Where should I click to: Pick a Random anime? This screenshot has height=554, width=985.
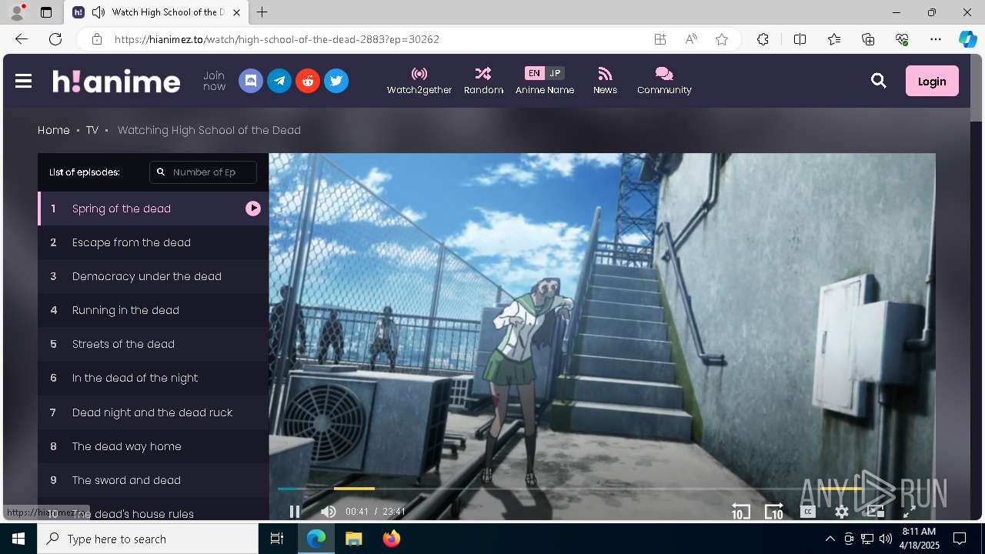pyautogui.click(x=483, y=81)
